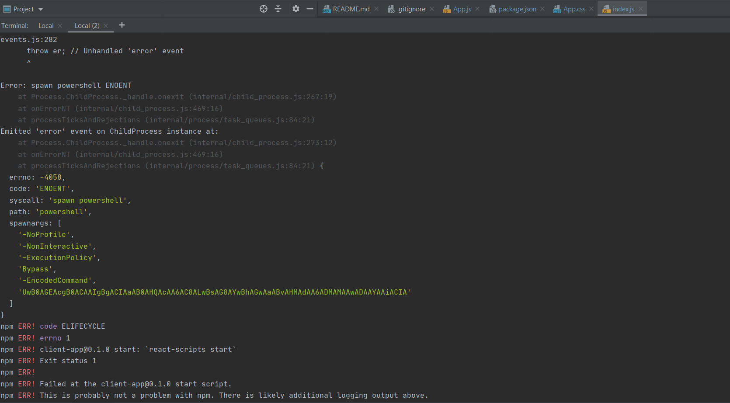This screenshot has width=730, height=403.
Task: Click the Project panel icon
Action: tap(7, 9)
